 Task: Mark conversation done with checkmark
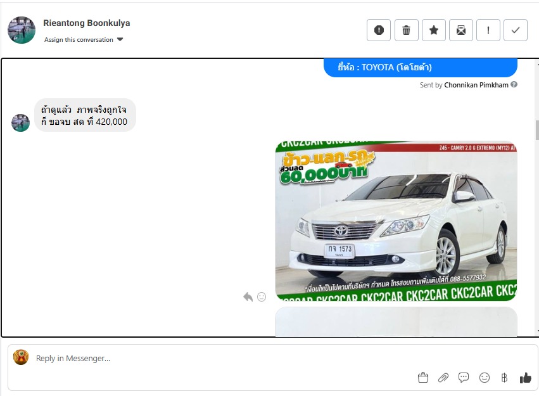coord(516,30)
